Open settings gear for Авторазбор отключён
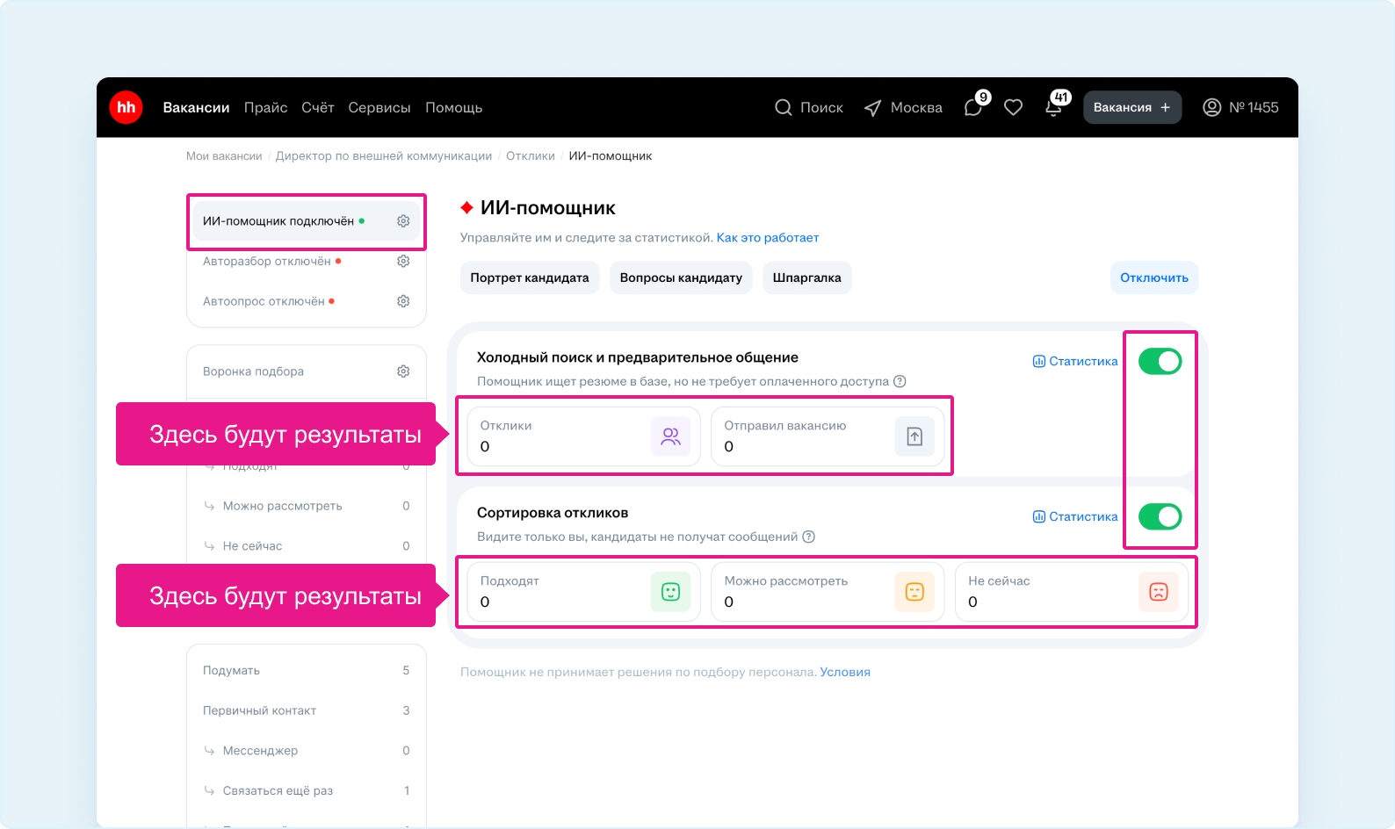This screenshot has height=829, width=1395. [403, 261]
